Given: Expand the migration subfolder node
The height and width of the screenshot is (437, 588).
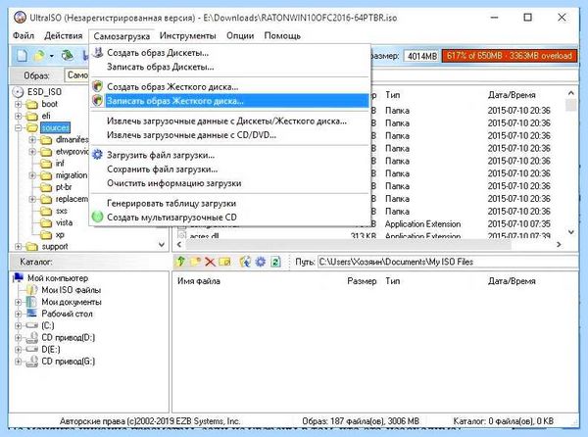Looking at the screenshot, I should point(32,175).
